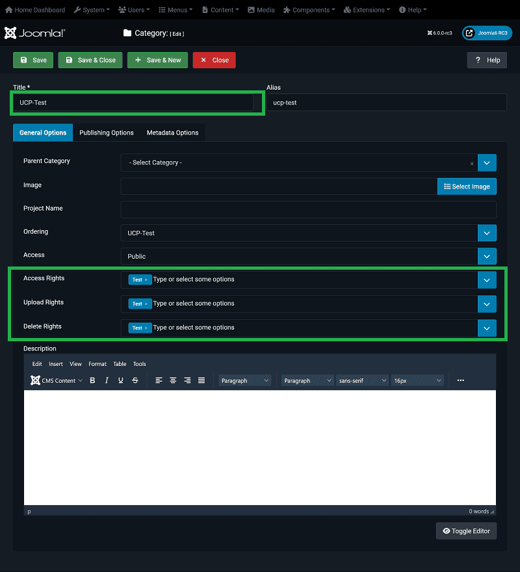Click the Select Image button
520x572 pixels.
click(467, 187)
